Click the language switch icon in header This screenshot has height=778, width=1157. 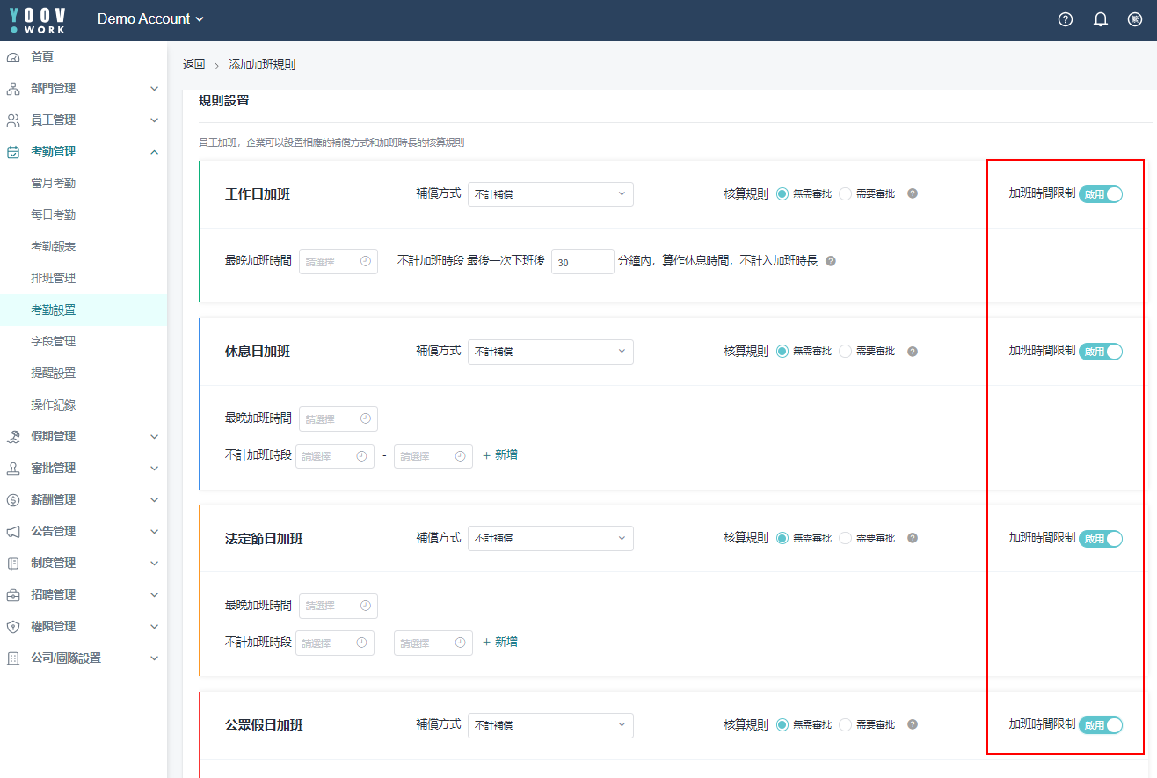[x=1134, y=19]
